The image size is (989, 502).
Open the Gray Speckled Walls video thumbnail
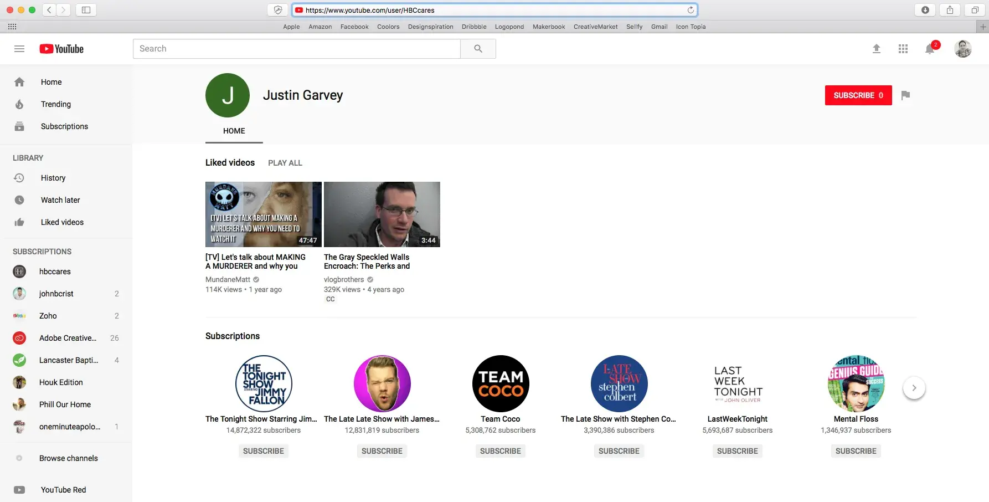[382, 214]
